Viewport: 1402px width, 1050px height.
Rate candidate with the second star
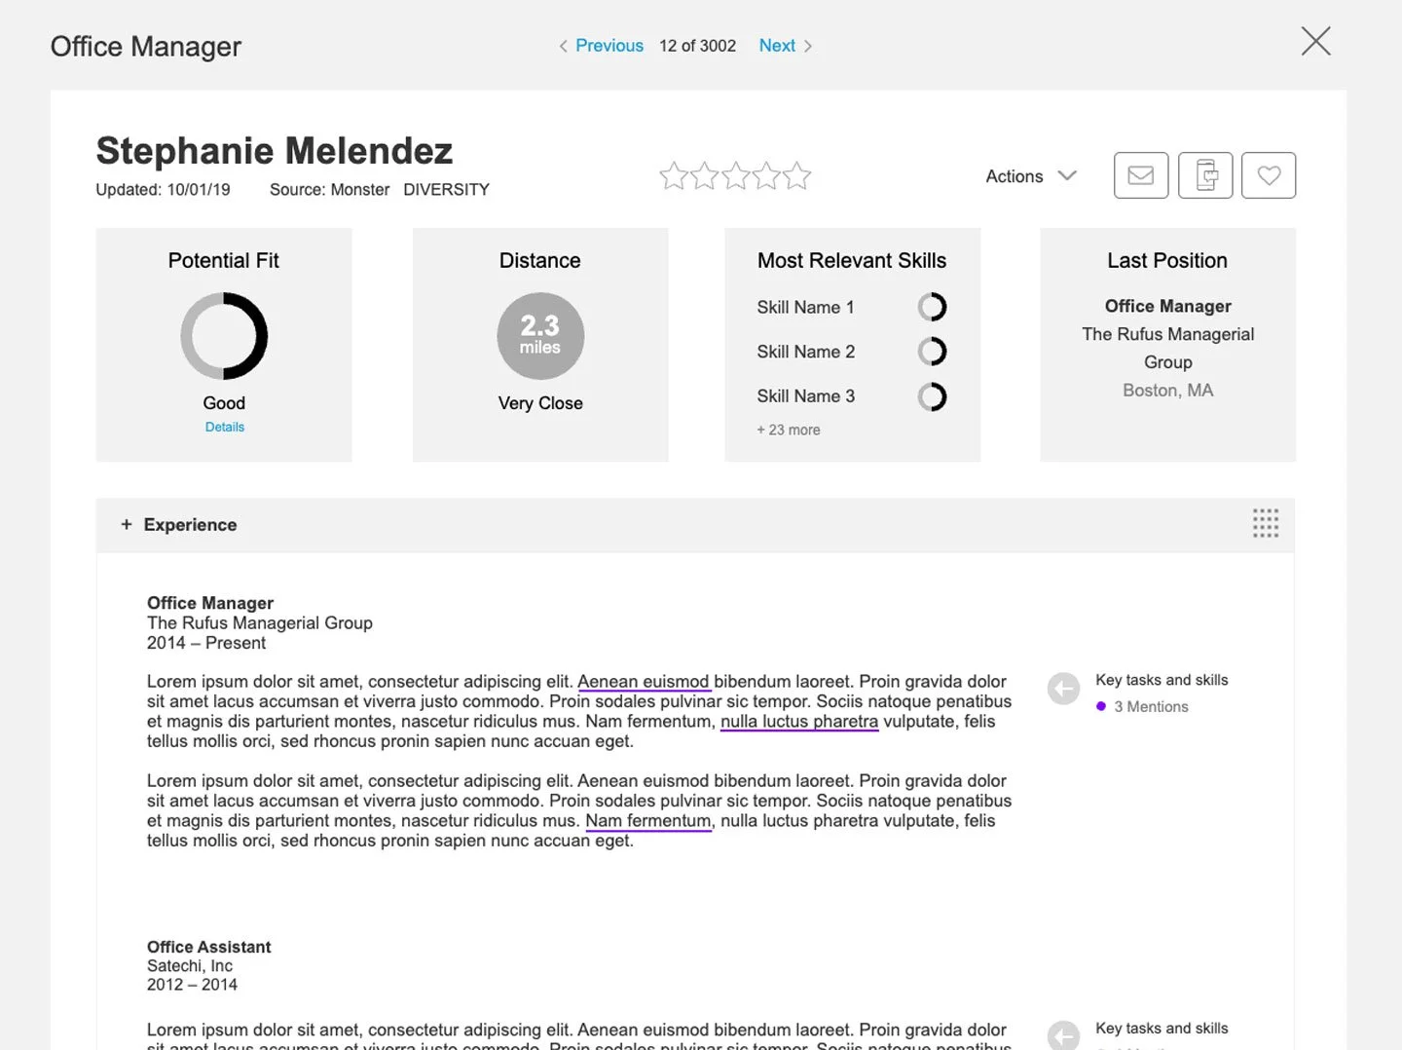704,176
